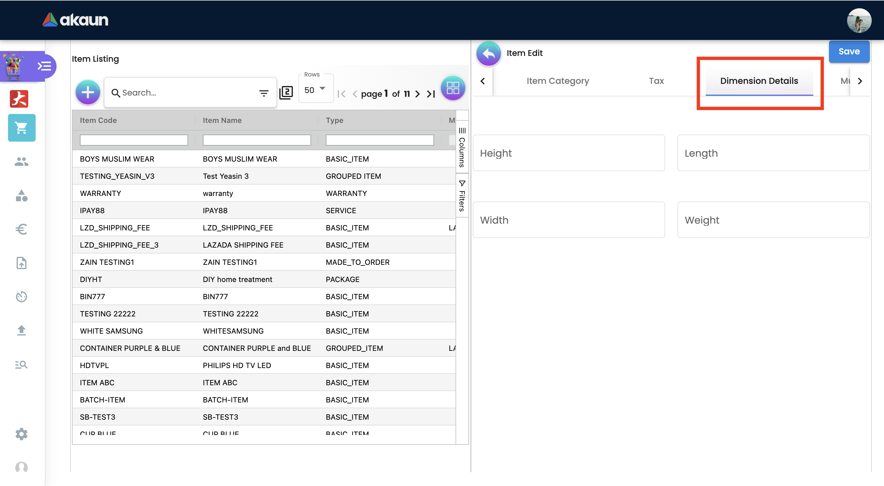Go to next page of listing
884x486 pixels.
pos(417,94)
